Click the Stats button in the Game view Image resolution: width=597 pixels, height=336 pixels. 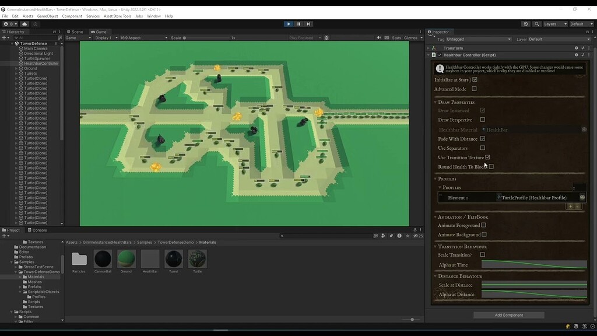396,37
